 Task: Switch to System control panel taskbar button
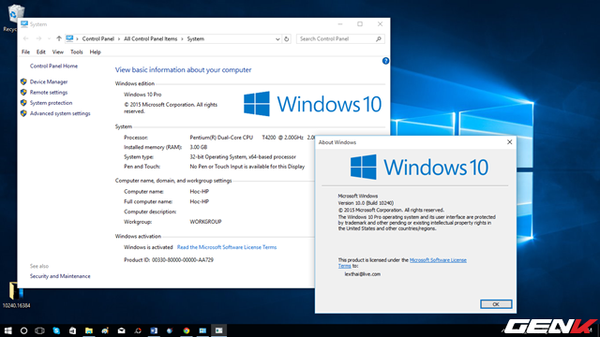click(x=202, y=330)
